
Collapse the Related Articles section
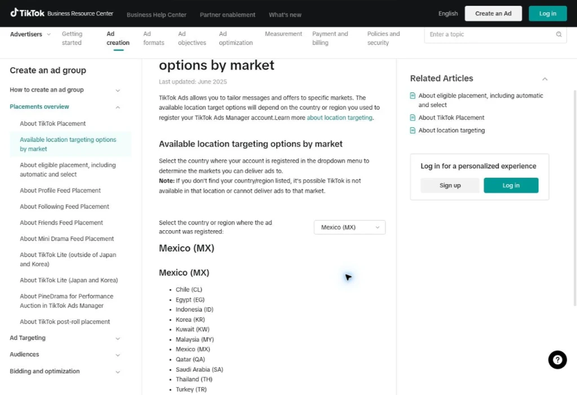(545, 79)
